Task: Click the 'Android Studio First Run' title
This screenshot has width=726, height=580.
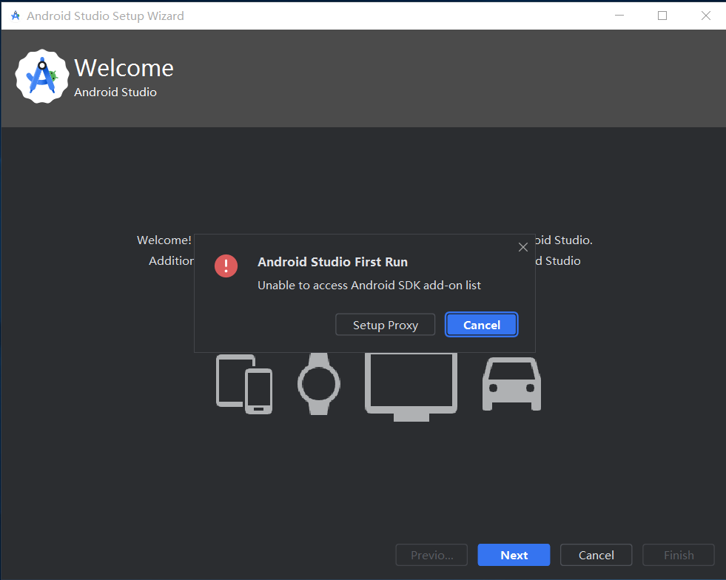Action: 332,262
